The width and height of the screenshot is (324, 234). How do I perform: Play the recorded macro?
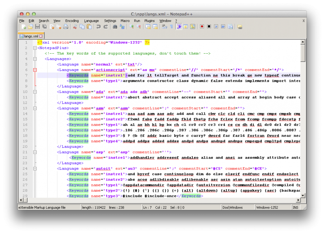[216, 27]
